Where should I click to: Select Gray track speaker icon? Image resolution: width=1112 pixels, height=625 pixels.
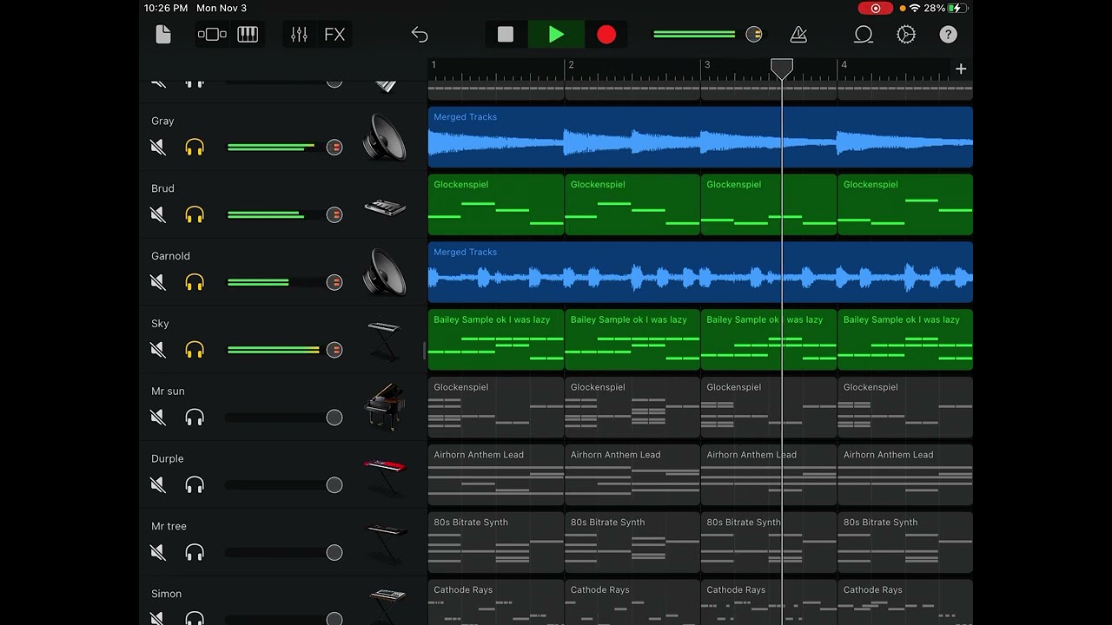[x=385, y=136]
